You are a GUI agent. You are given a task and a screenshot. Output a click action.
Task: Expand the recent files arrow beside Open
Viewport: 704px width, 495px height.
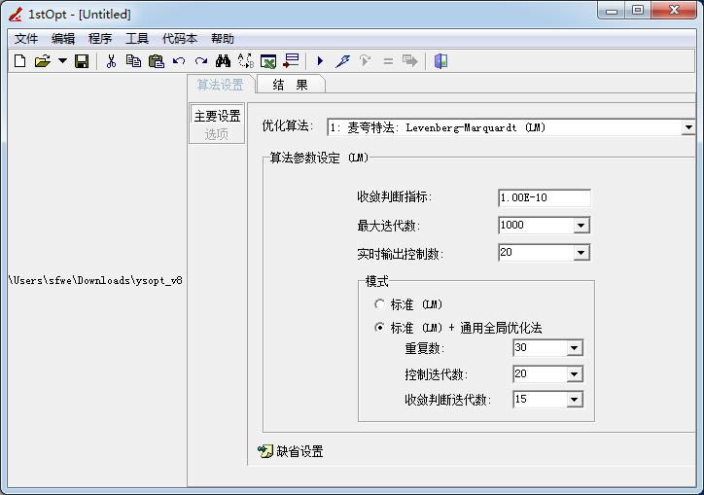coord(62,60)
